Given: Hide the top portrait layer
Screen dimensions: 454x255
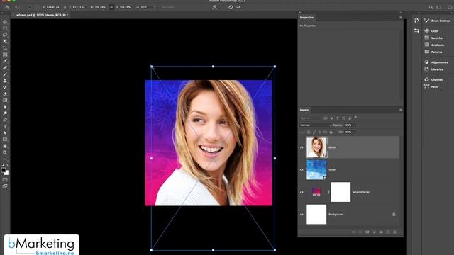Looking at the screenshot, I should (x=301, y=147).
